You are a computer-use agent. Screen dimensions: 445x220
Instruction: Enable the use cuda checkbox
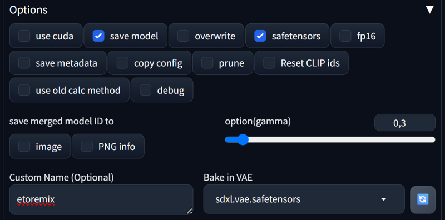(x=24, y=36)
